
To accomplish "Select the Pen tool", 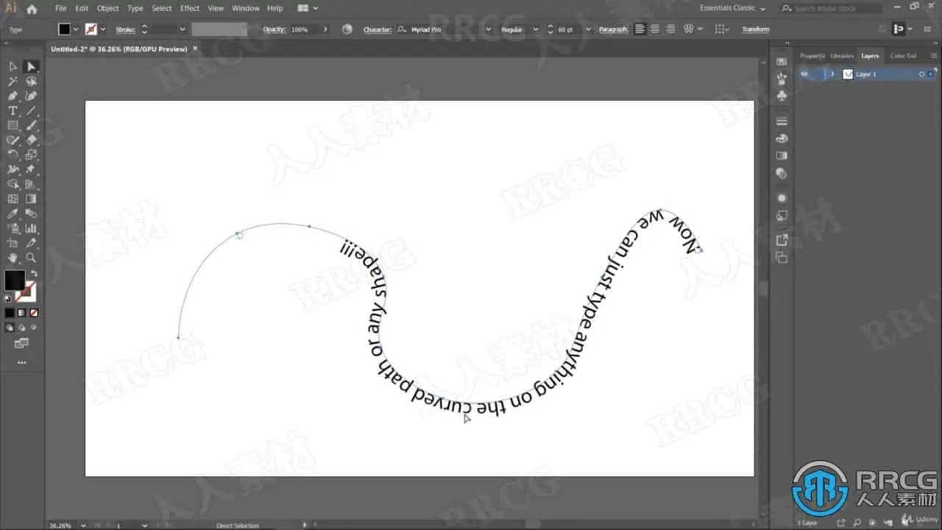I will (x=13, y=96).
